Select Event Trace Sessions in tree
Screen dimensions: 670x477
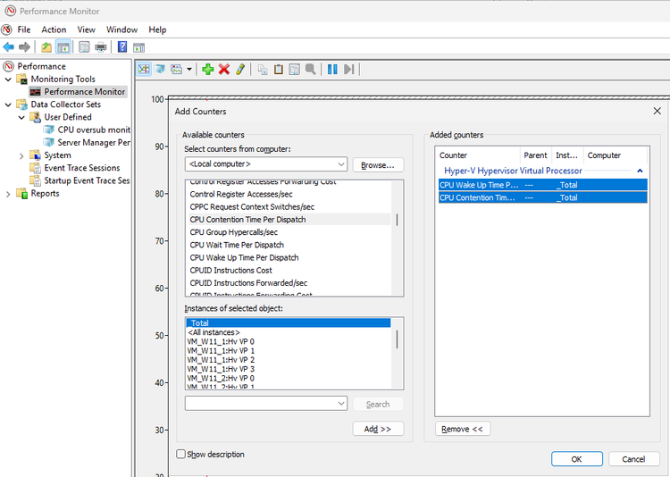click(82, 168)
